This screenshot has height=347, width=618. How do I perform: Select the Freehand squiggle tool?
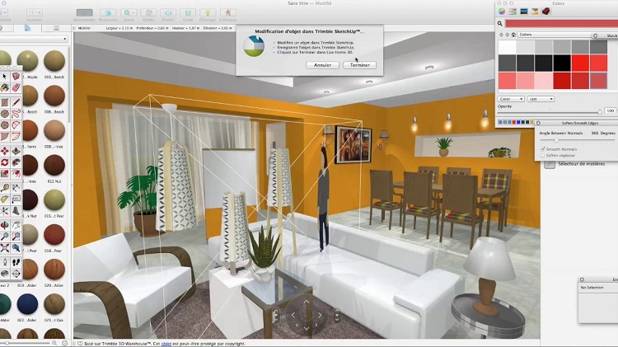(x=16, y=114)
